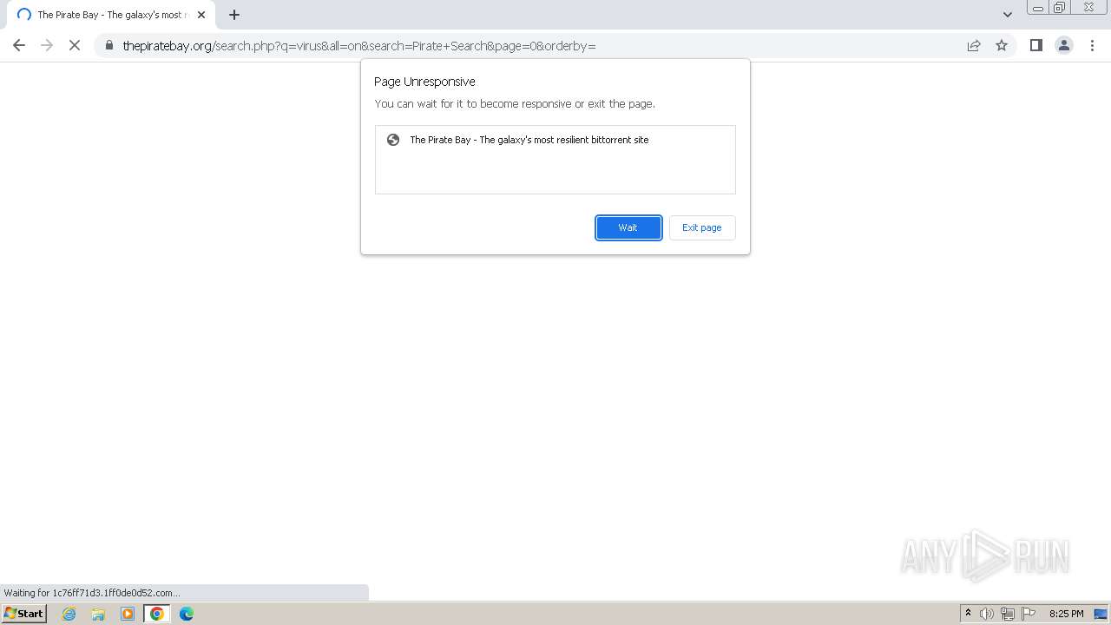Click the volume speaker tray icon
Image resolution: width=1111 pixels, height=625 pixels.
987,614
